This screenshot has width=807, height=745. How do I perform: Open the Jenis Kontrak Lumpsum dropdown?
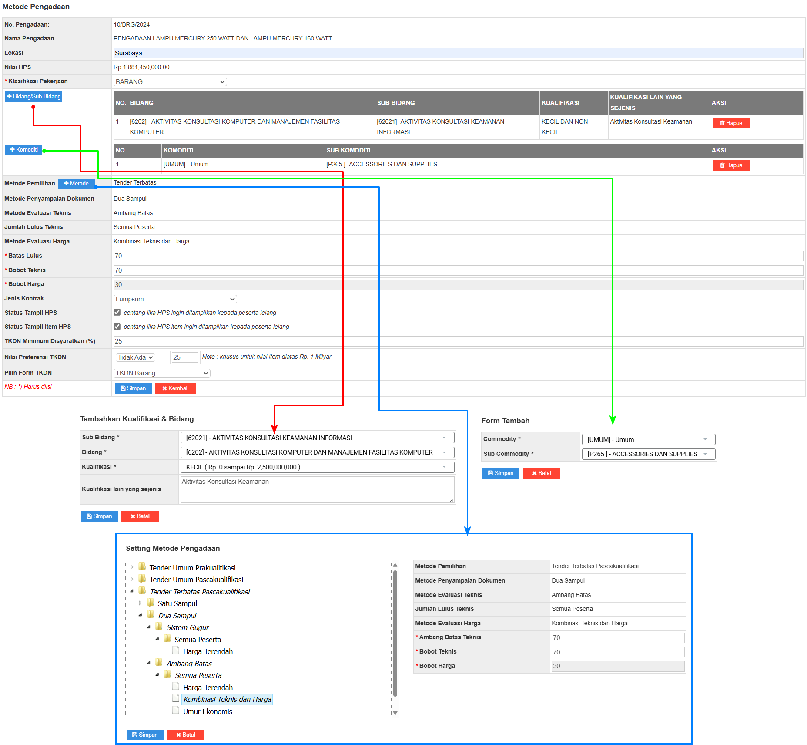(175, 299)
